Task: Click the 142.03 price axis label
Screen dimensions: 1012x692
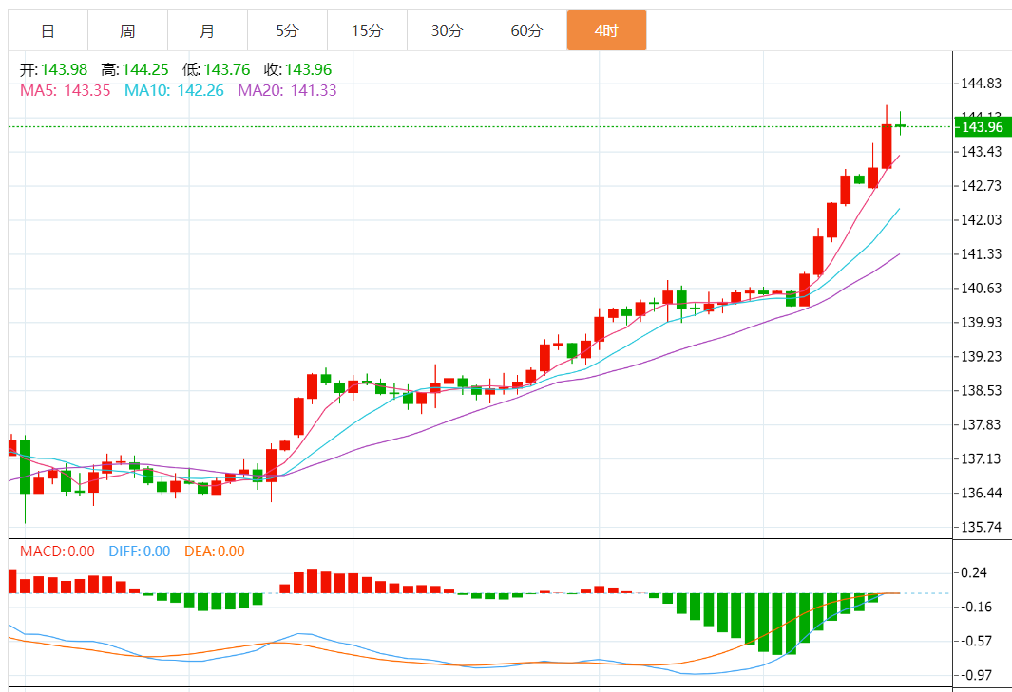Action: point(981,220)
